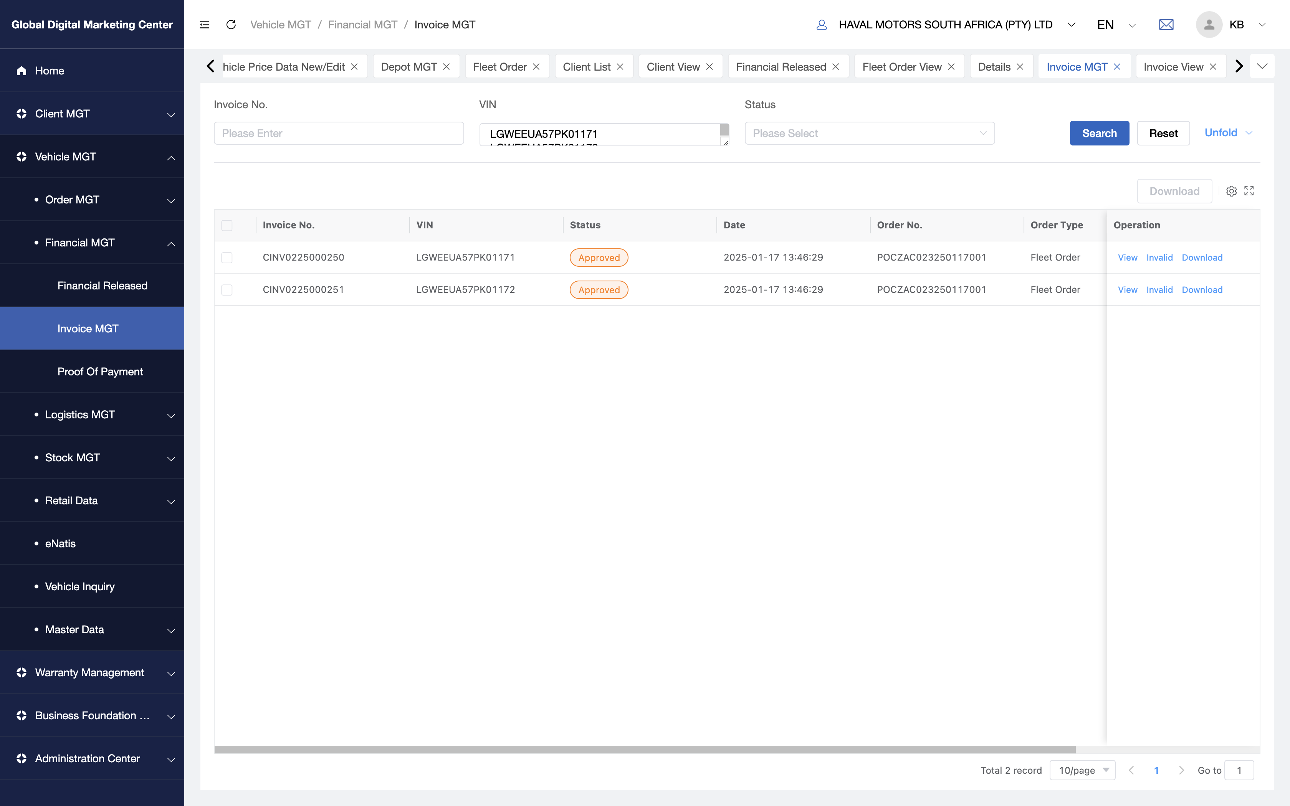Viewport: 1290px width, 806px height.
Task: Check the row for invoice CINV0225000250
Action: click(227, 258)
